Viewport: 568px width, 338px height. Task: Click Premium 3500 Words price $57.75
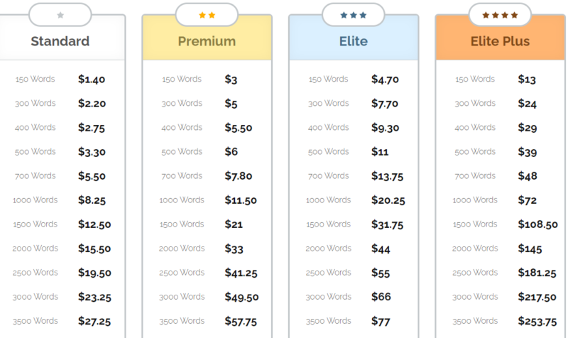tap(241, 321)
